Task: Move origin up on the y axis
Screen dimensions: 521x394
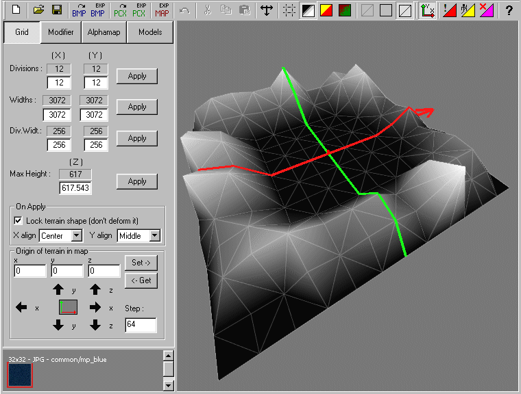Action: pyautogui.click(x=58, y=289)
